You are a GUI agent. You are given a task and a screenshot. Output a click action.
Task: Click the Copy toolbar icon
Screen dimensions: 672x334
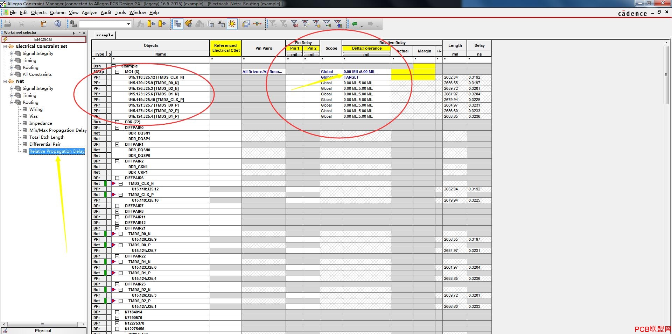(x=33, y=24)
